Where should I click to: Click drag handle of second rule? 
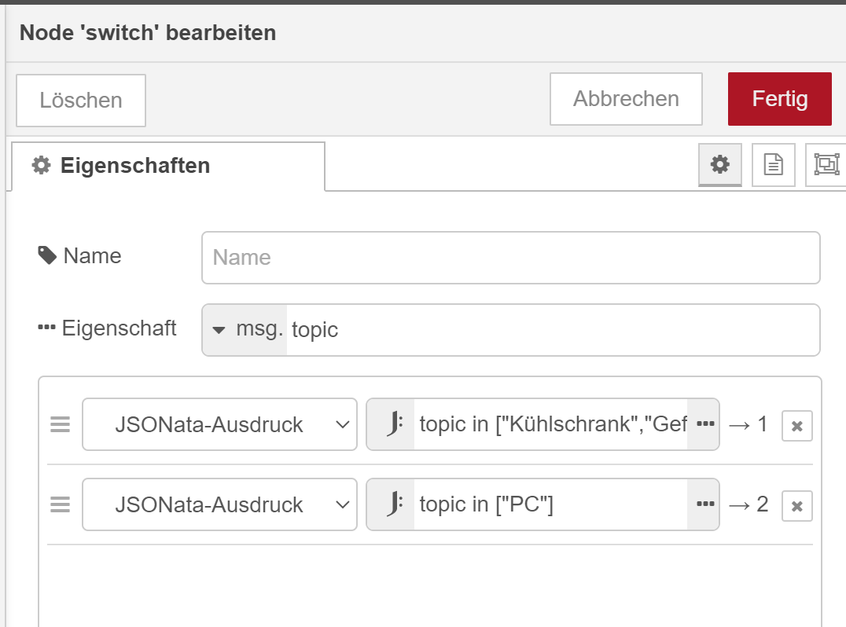61,505
